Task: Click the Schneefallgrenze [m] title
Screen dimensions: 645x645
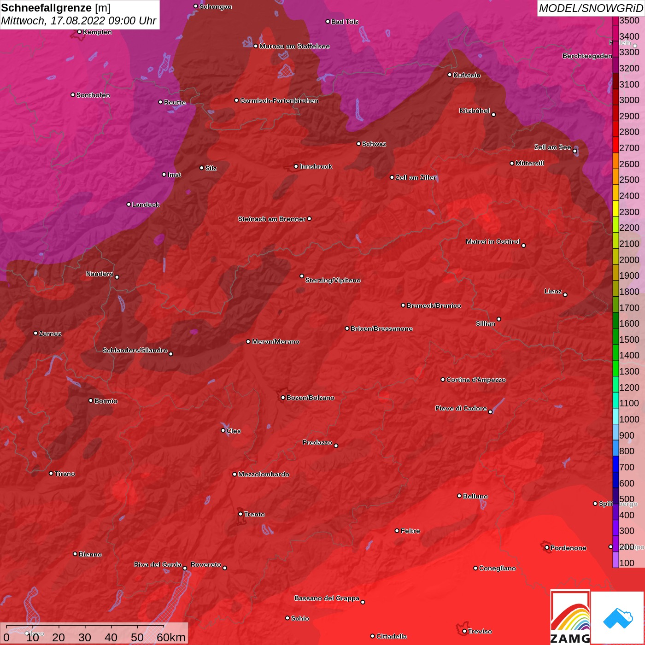Action: point(56,8)
